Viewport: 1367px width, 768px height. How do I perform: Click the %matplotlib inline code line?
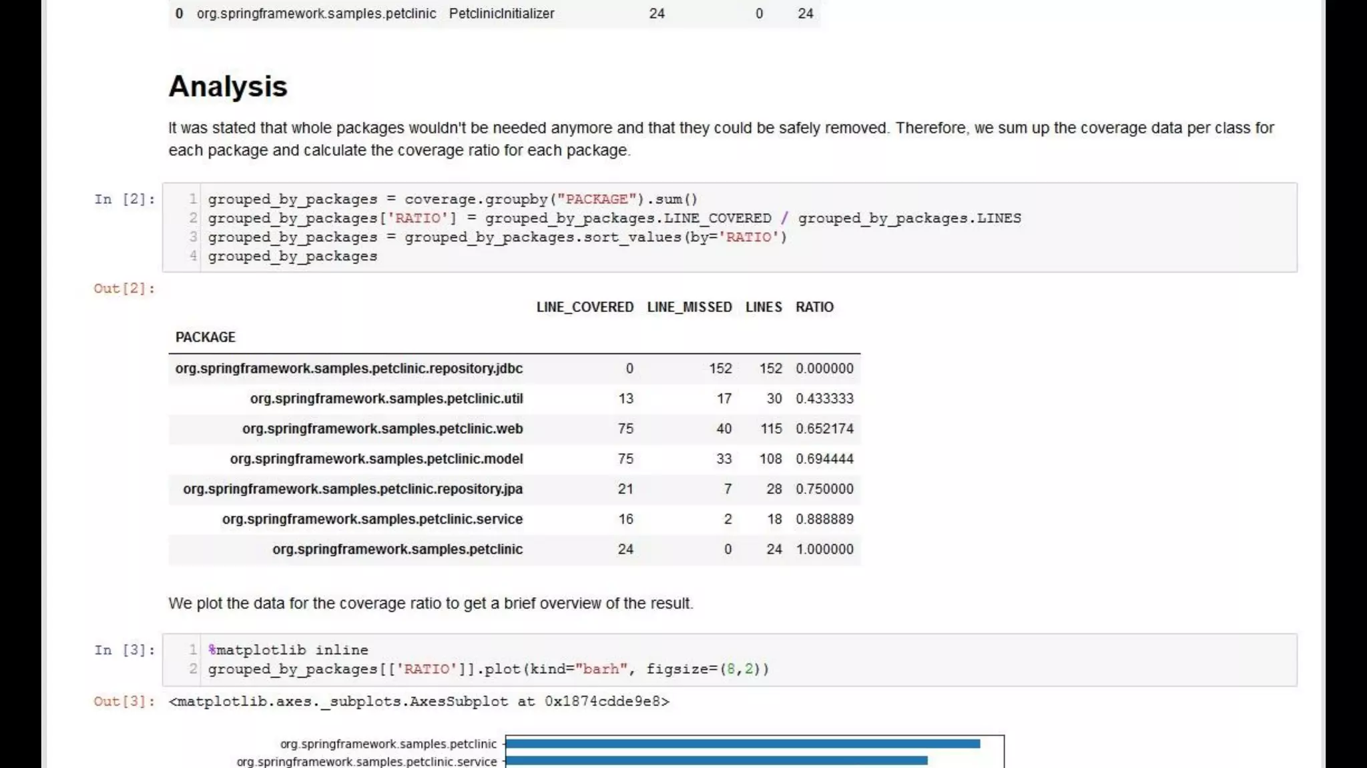tap(288, 650)
